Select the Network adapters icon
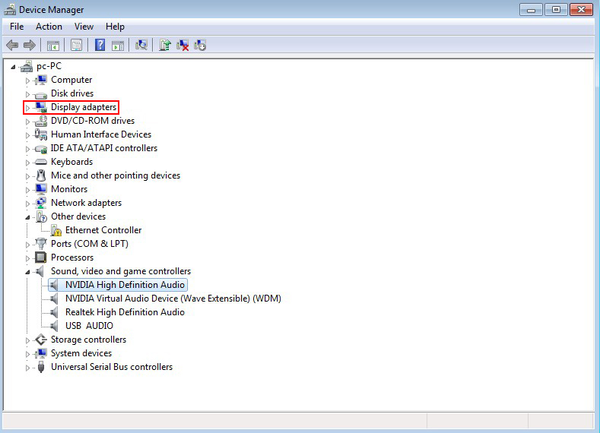This screenshot has height=433, width=600. (40, 203)
